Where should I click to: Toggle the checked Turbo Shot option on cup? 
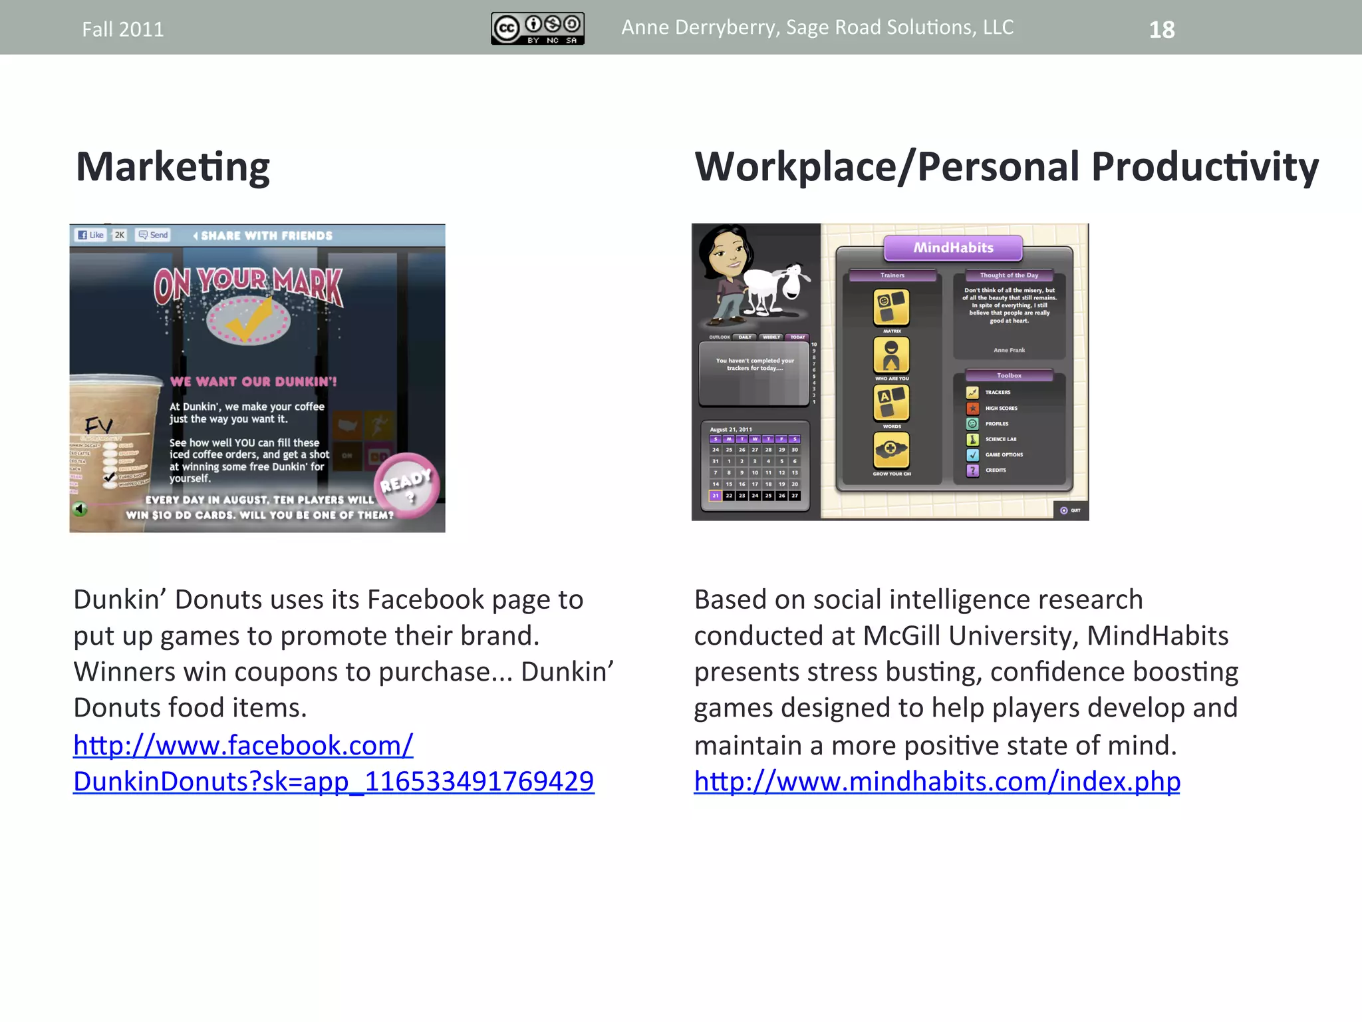110,476
